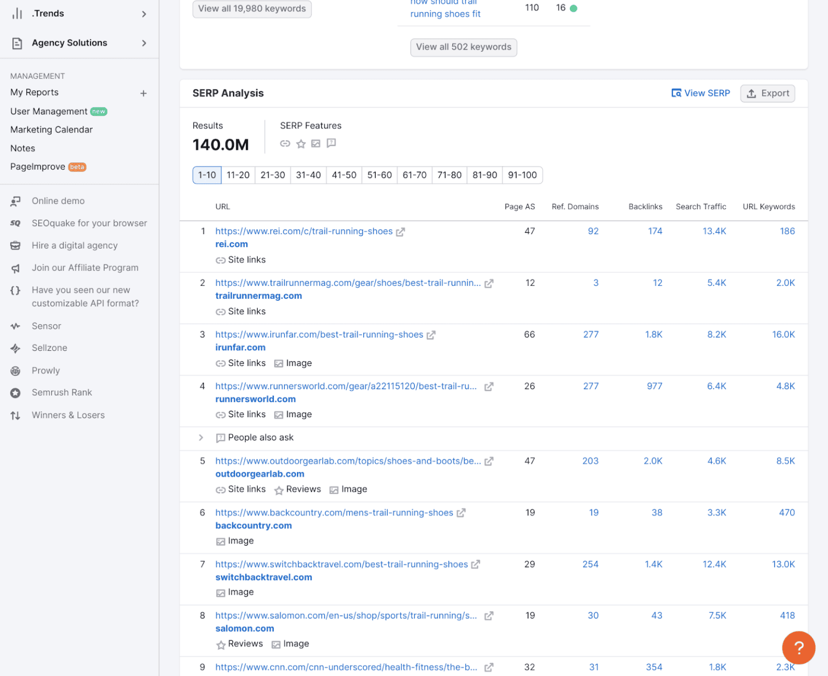Open backcountry.com result external link icon
Image resolution: width=828 pixels, height=676 pixels.
[x=461, y=513]
